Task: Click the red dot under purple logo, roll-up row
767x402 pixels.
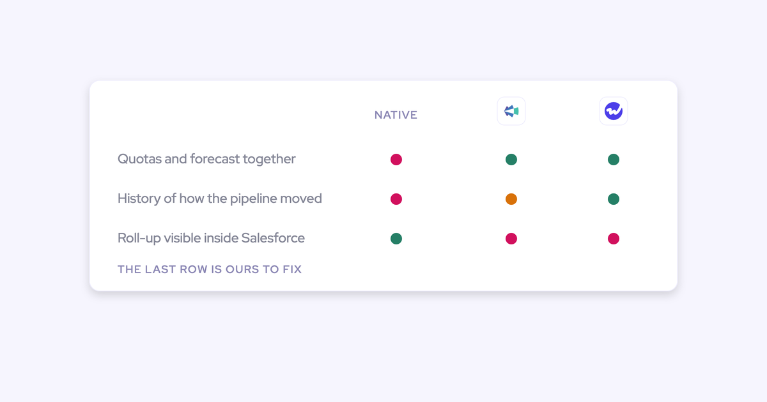Action: [614, 239]
